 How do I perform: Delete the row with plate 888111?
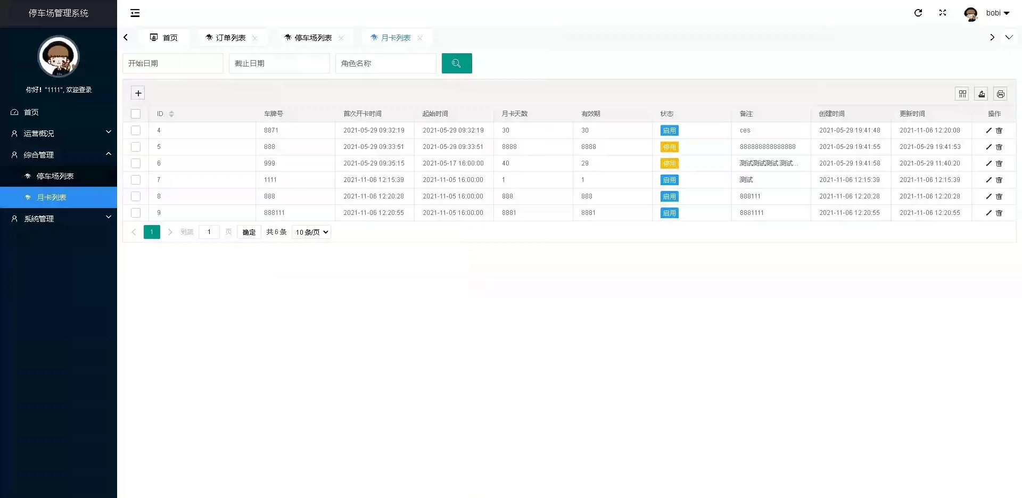pyautogui.click(x=999, y=213)
